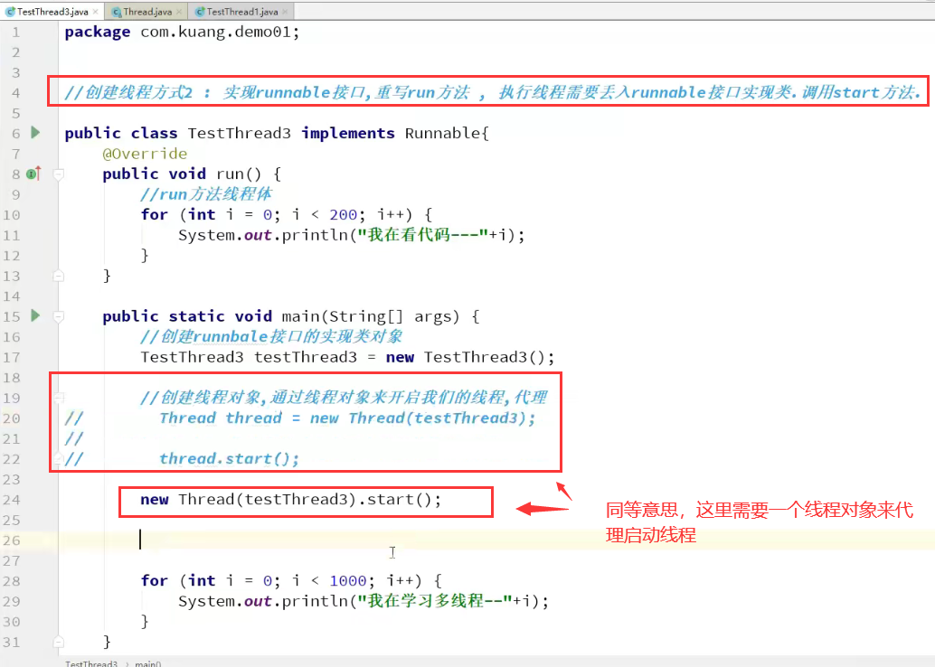The image size is (935, 667).
Task: Click the number 200 in the first for loop
Action: tap(343, 214)
